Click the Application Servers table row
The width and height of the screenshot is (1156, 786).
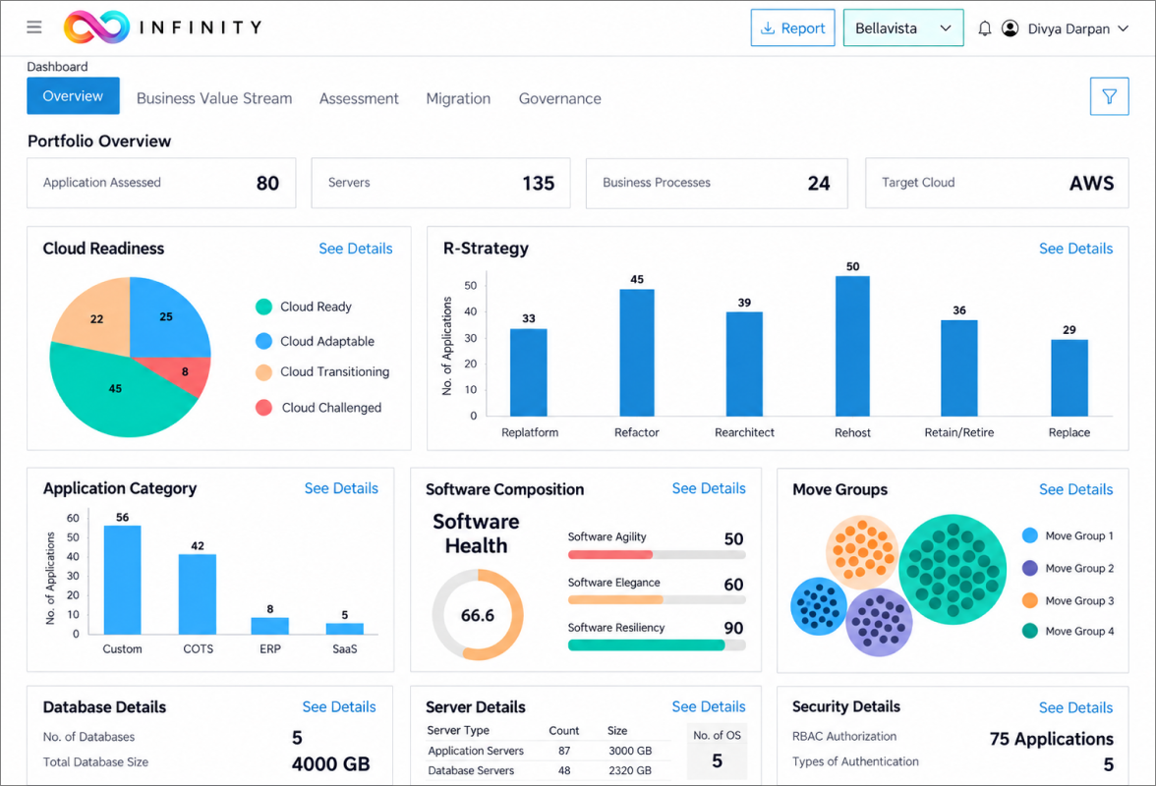[548, 751]
